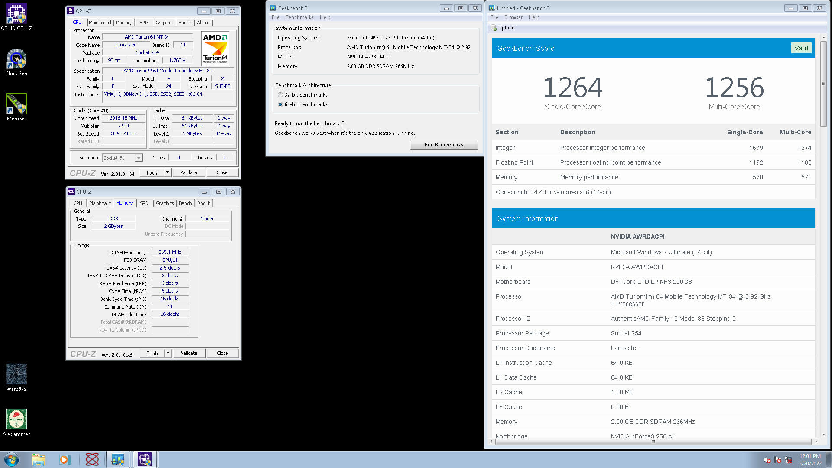Open Windows Explorer from taskbar
Viewport: 832px width, 468px height.
click(x=39, y=459)
